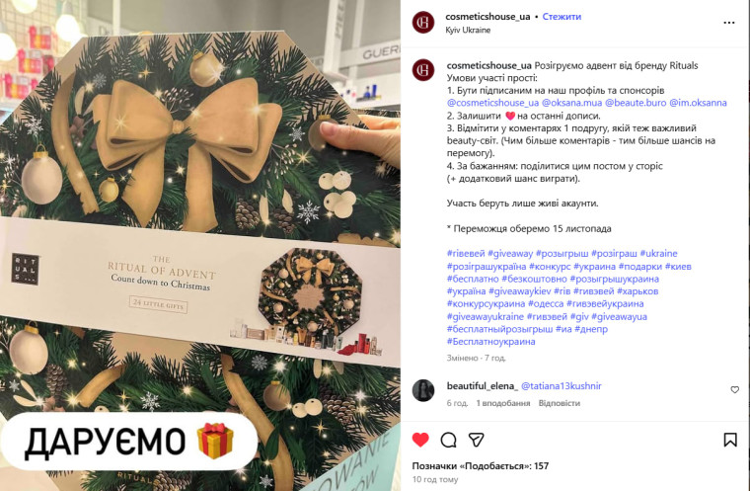This screenshot has height=491, width=750.
Task: Show the comment's 1 вподобання likes
Action: (x=502, y=403)
